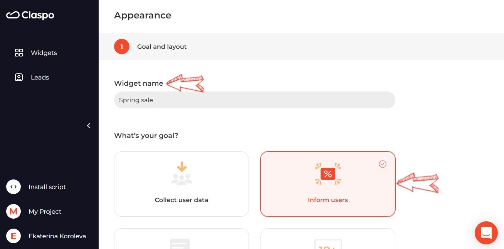This screenshot has width=504, height=249.
Task: Click the step 1 number badge
Action: [x=122, y=46]
